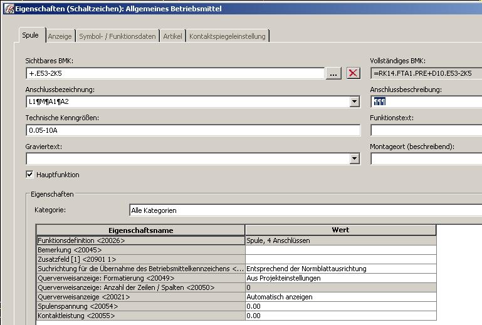
Task: Open BMK selection with the ellipsis button
Action: 333,73
